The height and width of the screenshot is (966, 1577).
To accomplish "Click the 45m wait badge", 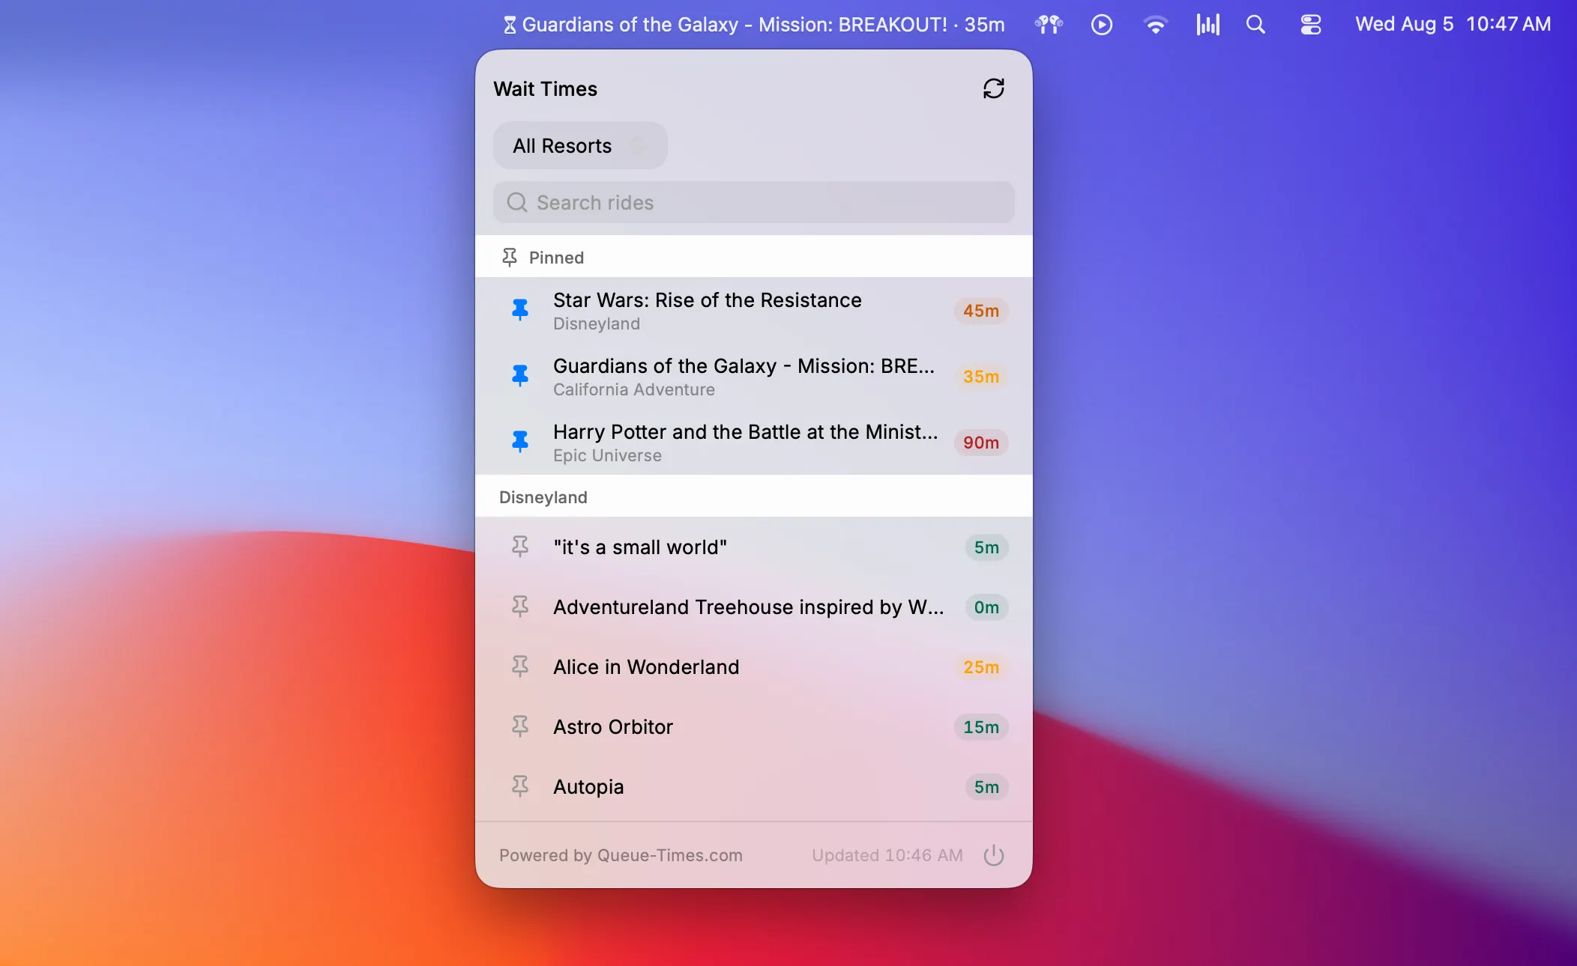I will click(x=980, y=311).
